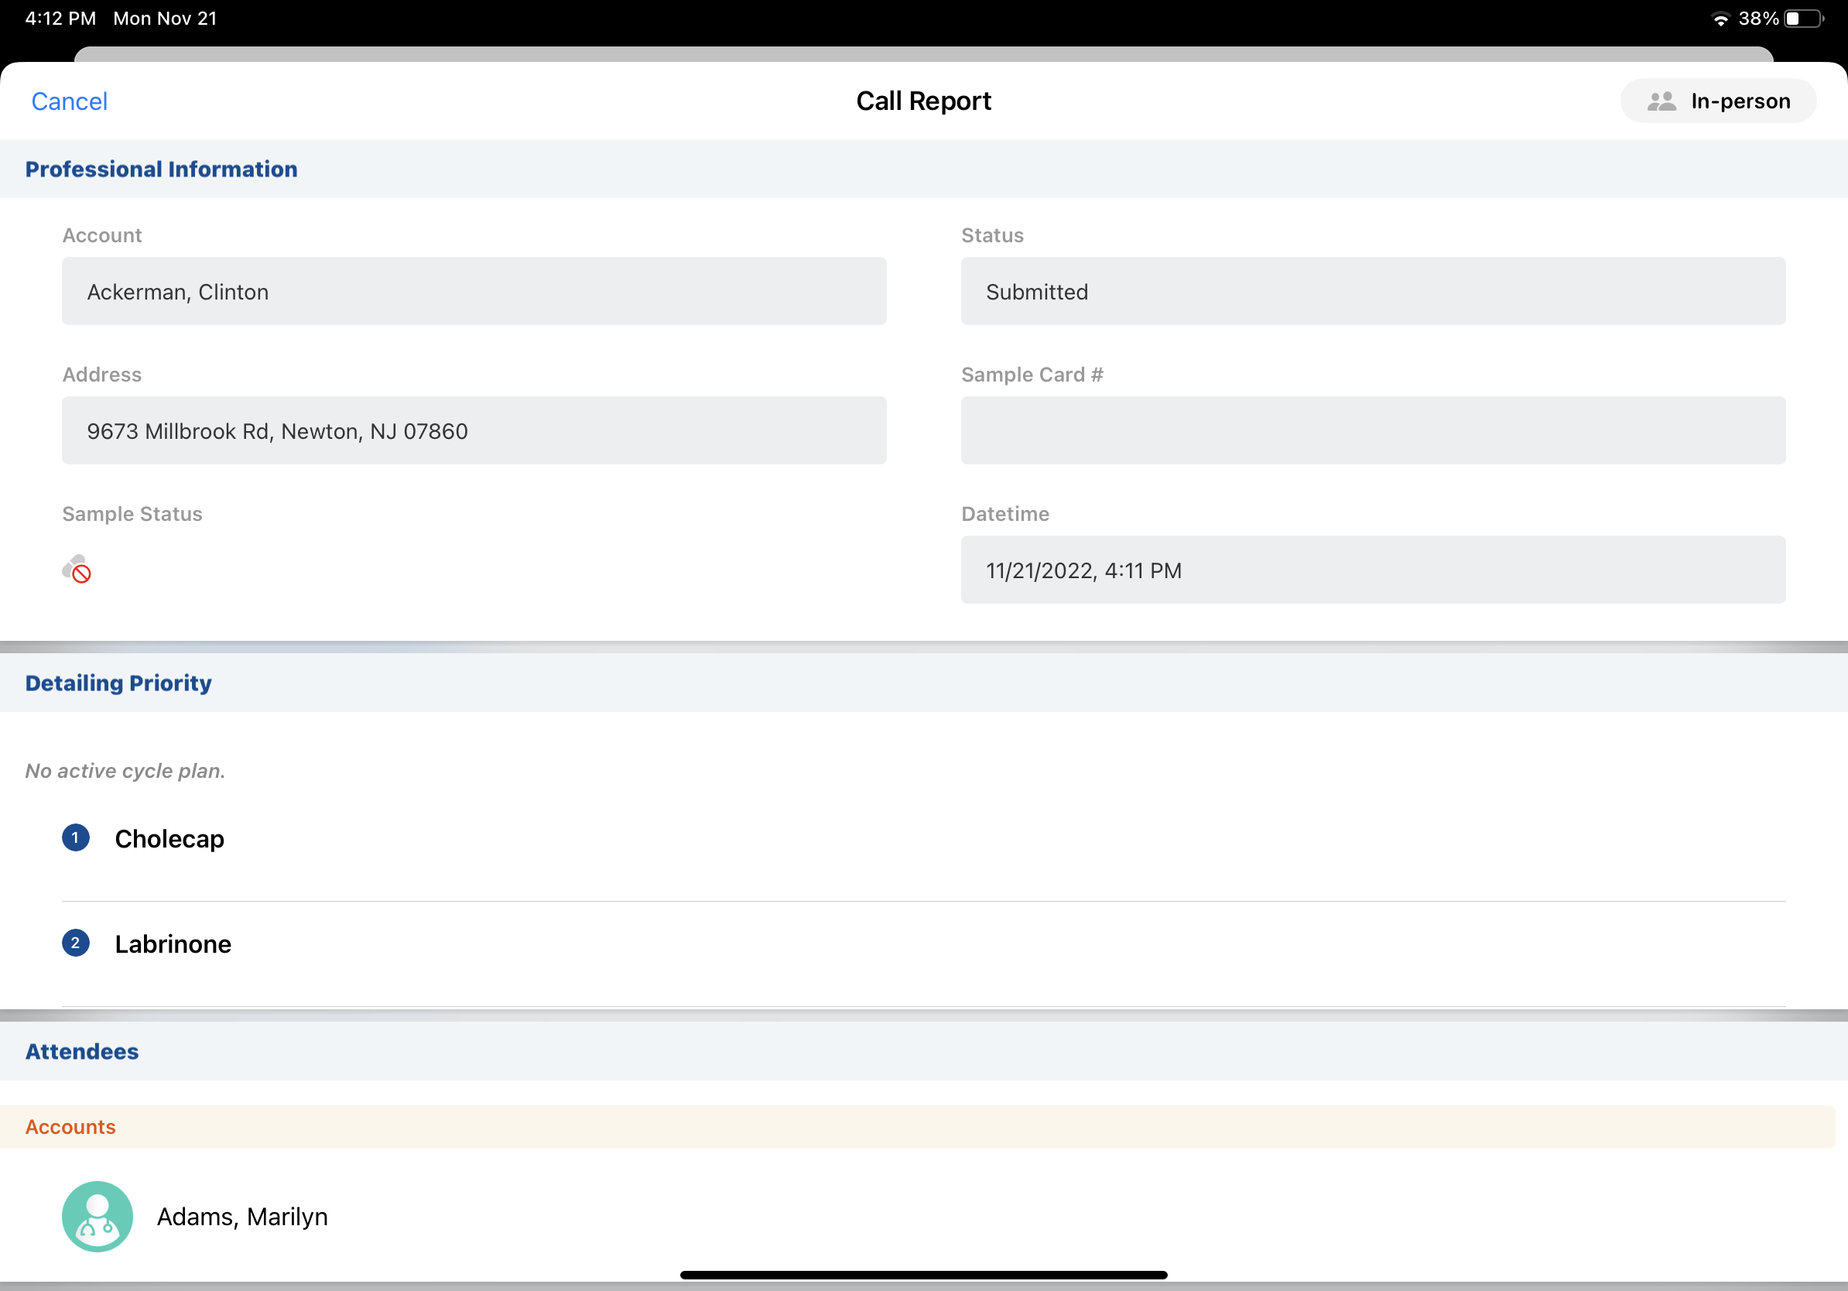This screenshot has height=1291, width=1848.
Task: Tap the Detailing Priority section header
Action: point(118,683)
